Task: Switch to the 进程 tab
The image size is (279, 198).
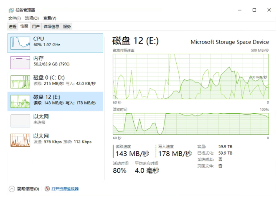Action: (x=13, y=26)
